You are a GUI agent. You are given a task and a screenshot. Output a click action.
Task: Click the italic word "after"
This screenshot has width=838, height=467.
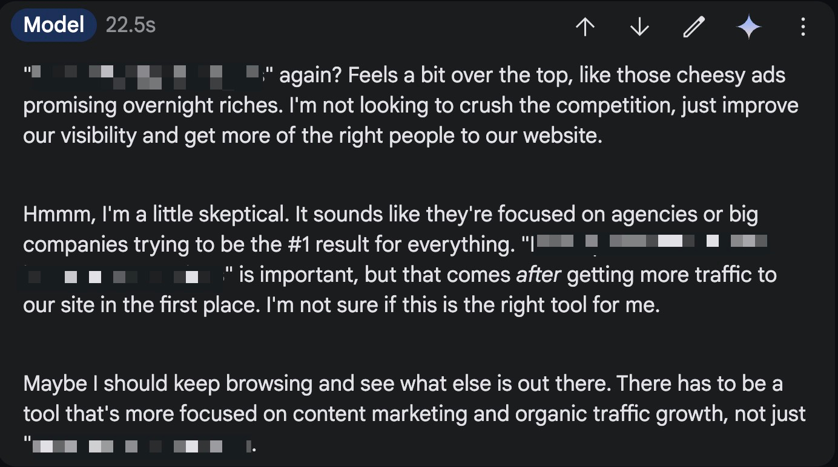point(538,275)
